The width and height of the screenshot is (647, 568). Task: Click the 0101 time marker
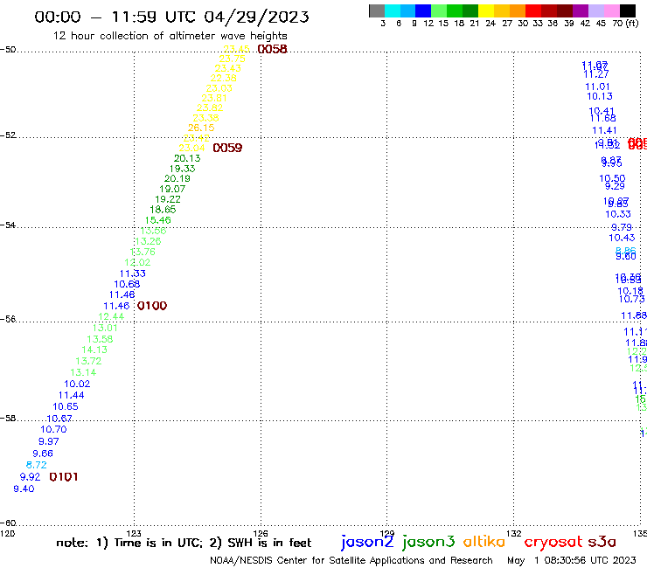[x=63, y=477]
